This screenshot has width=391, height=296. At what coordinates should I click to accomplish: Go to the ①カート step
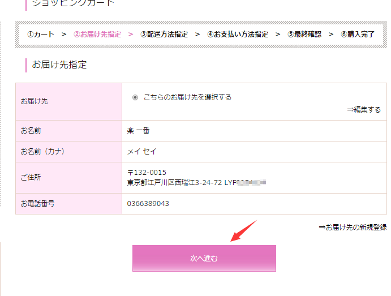tap(41, 35)
